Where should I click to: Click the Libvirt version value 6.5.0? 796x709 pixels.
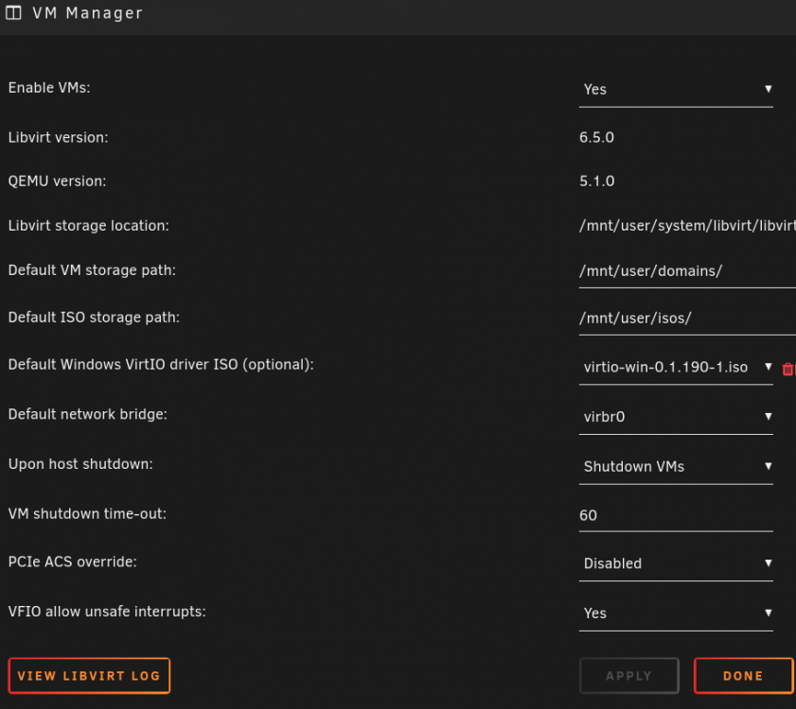click(x=596, y=137)
